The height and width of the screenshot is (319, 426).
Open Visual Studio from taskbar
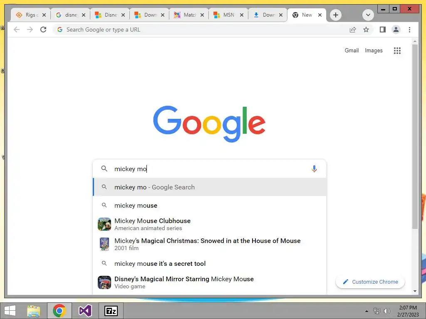(x=85, y=311)
